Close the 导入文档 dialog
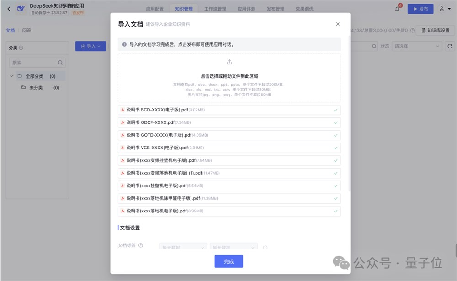 pyautogui.click(x=338, y=24)
